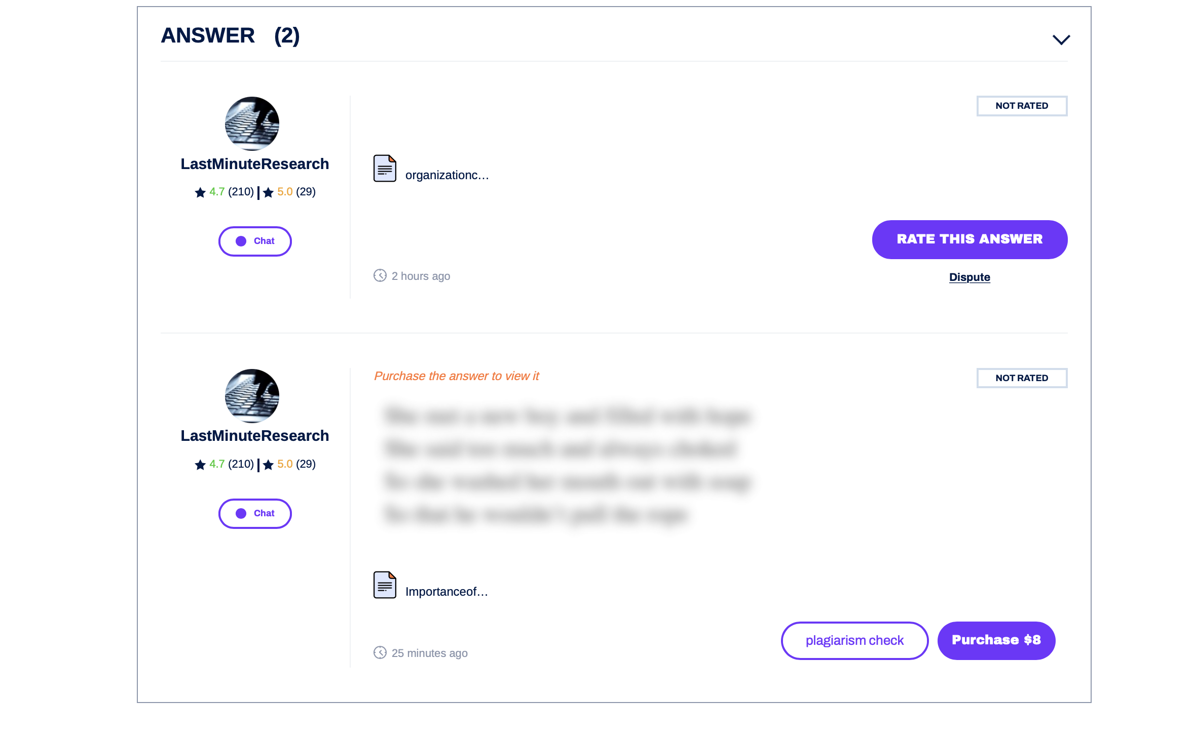Click the clock icon beside 2 hours ago
This screenshot has width=1193, height=741.
[x=380, y=275]
